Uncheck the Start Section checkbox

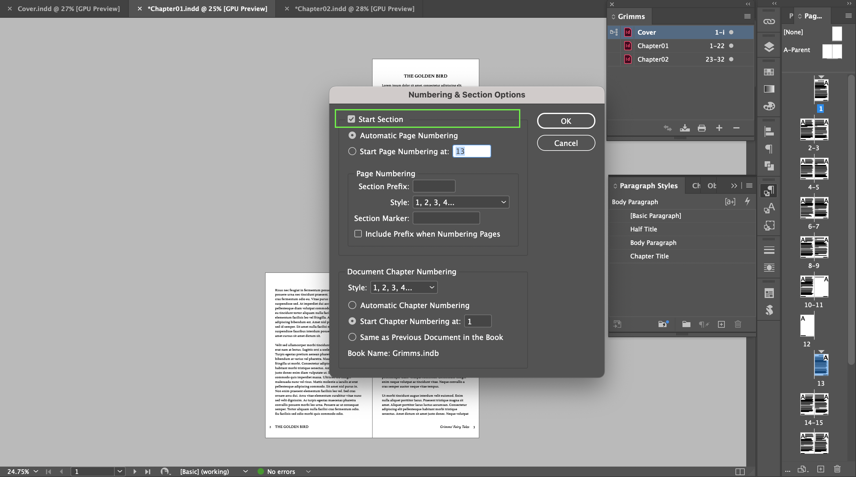352,119
